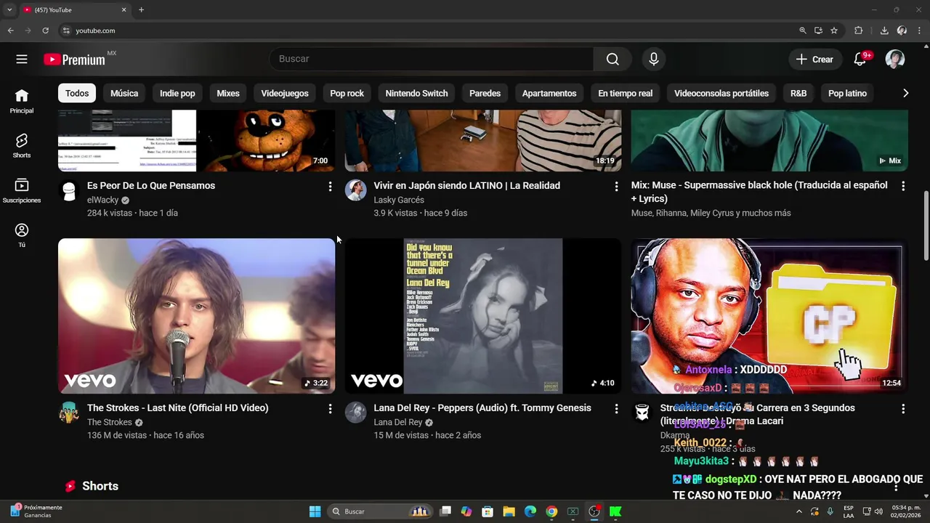Click the Lasky Garcés channel name
Screen dimensions: 930x523
point(399,200)
